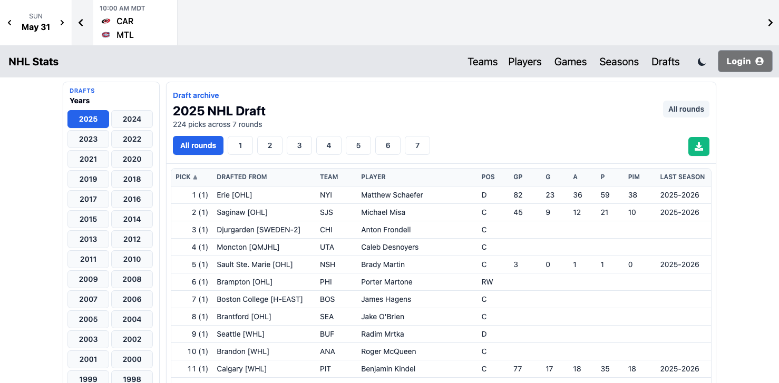Open NHL Stats home link

pos(33,62)
